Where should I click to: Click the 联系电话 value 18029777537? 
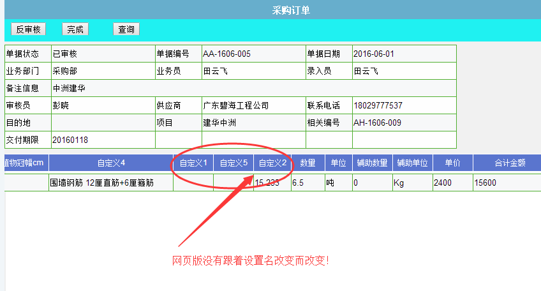click(378, 105)
